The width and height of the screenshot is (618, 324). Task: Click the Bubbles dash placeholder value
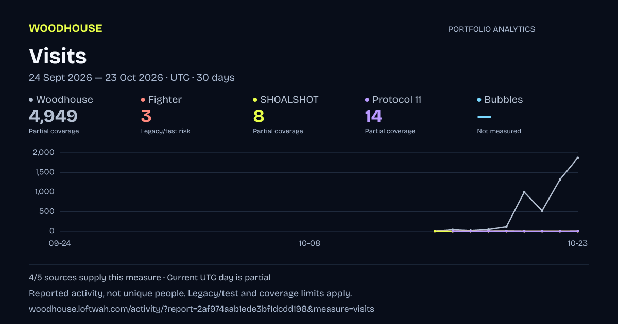484,117
